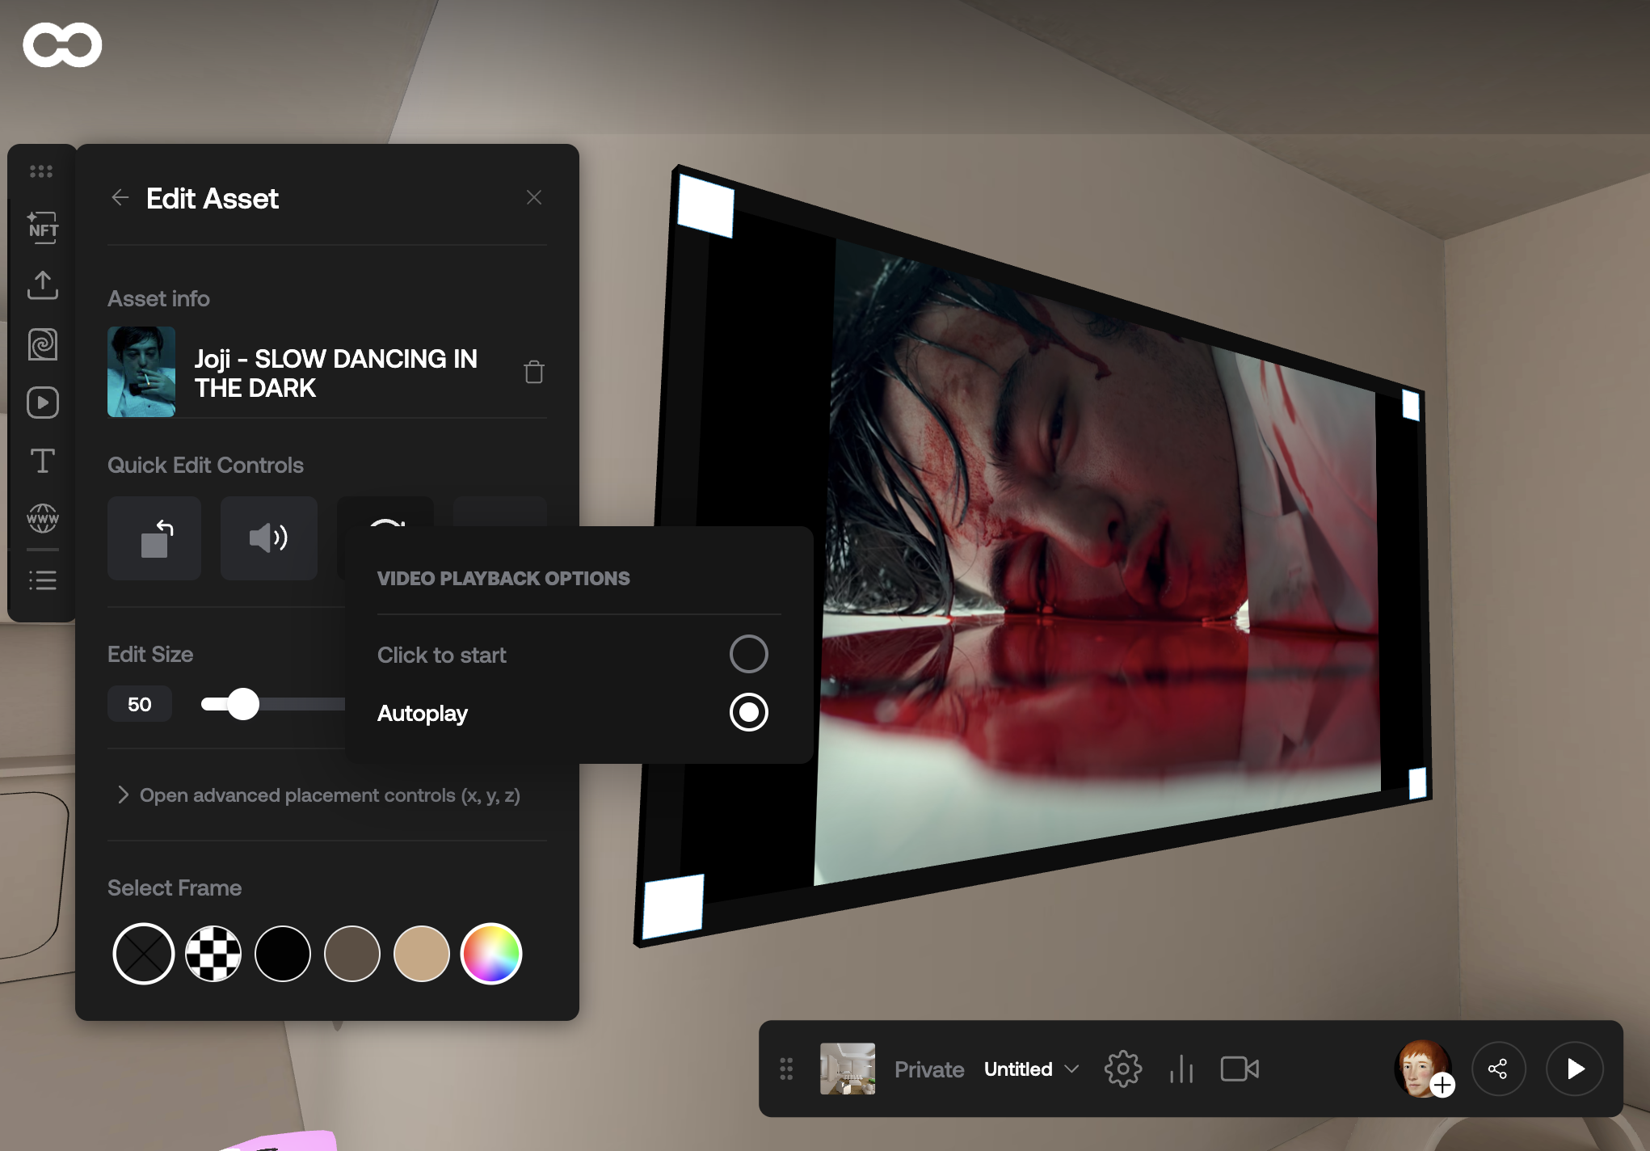Open space settings gear in bottom bar
The image size is (1650, 1151).
coord(1122,1069)
